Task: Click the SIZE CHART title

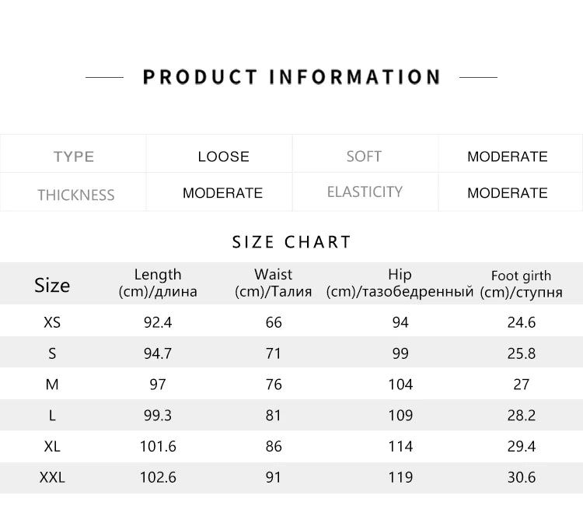Action: coord(291,242)
